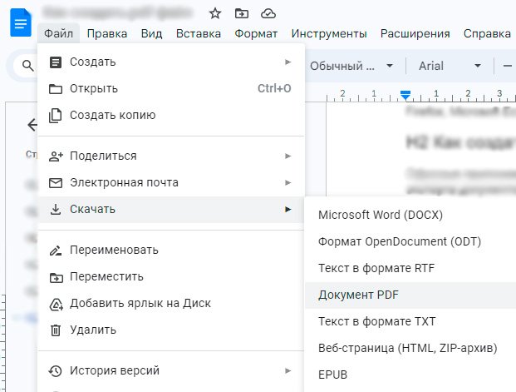The width and height of the screenshot is (516, 392).
Task: Click the move-to-folder icon beside title
Action: pos(242,13)
